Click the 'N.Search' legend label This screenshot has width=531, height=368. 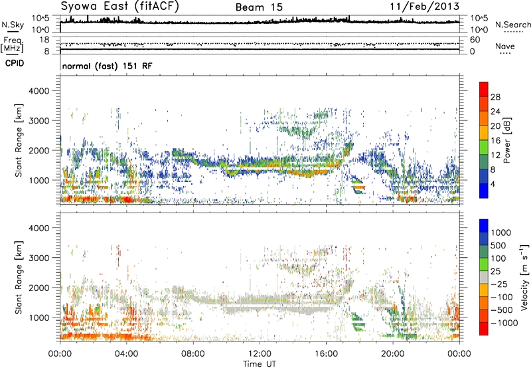coord(512,25)
